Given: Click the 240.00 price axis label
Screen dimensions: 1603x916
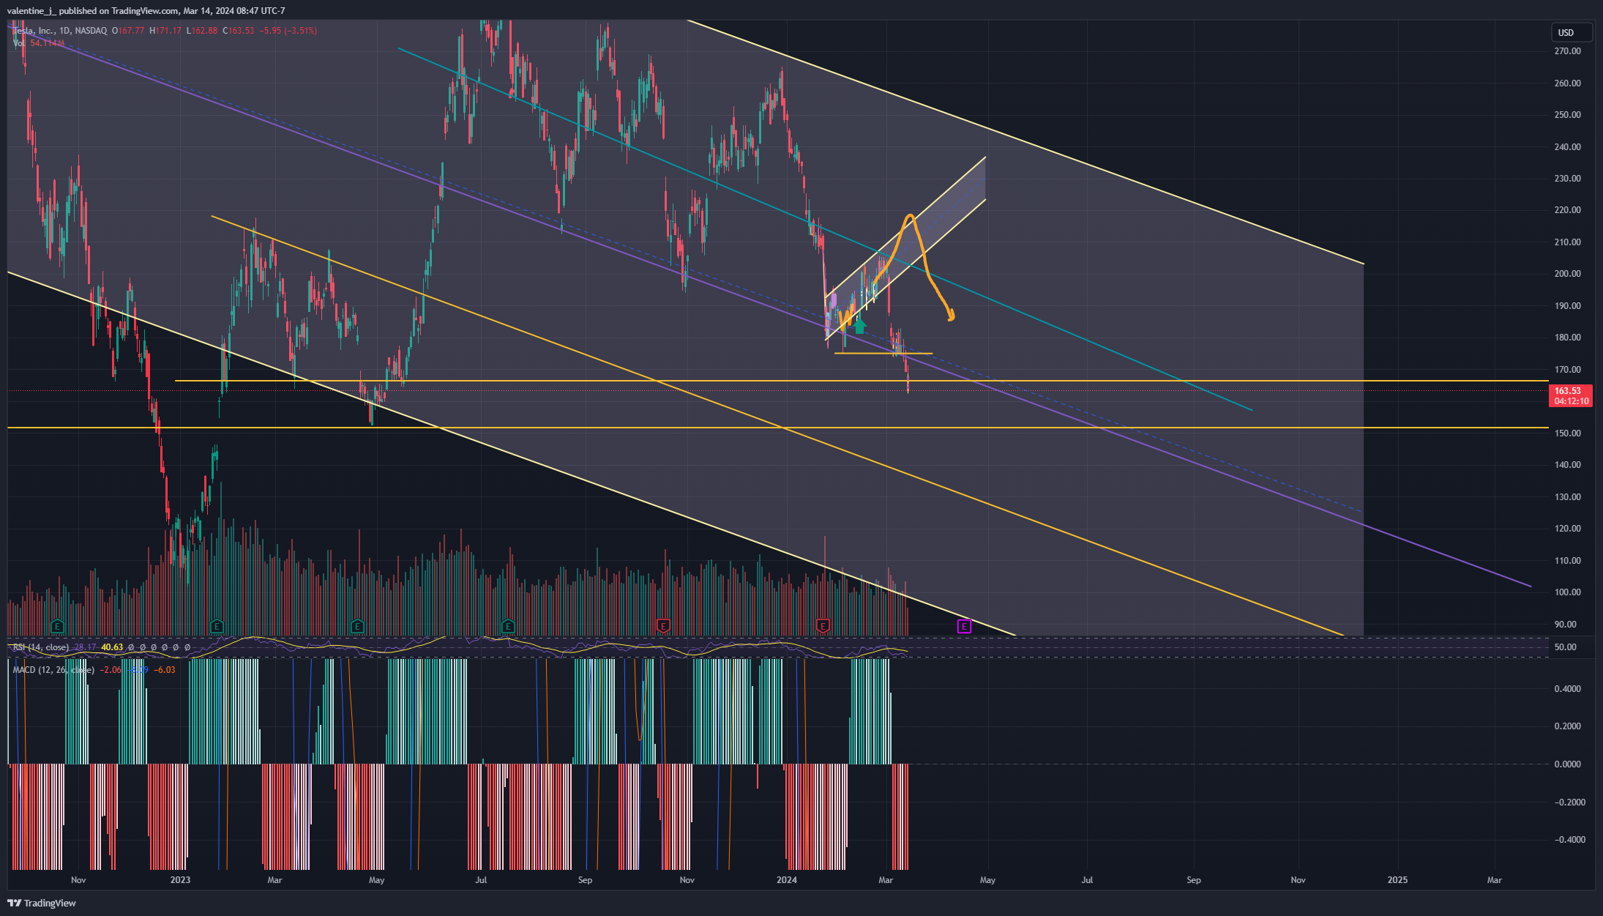Looking at the screenshot, I should tap(1567, 147).
